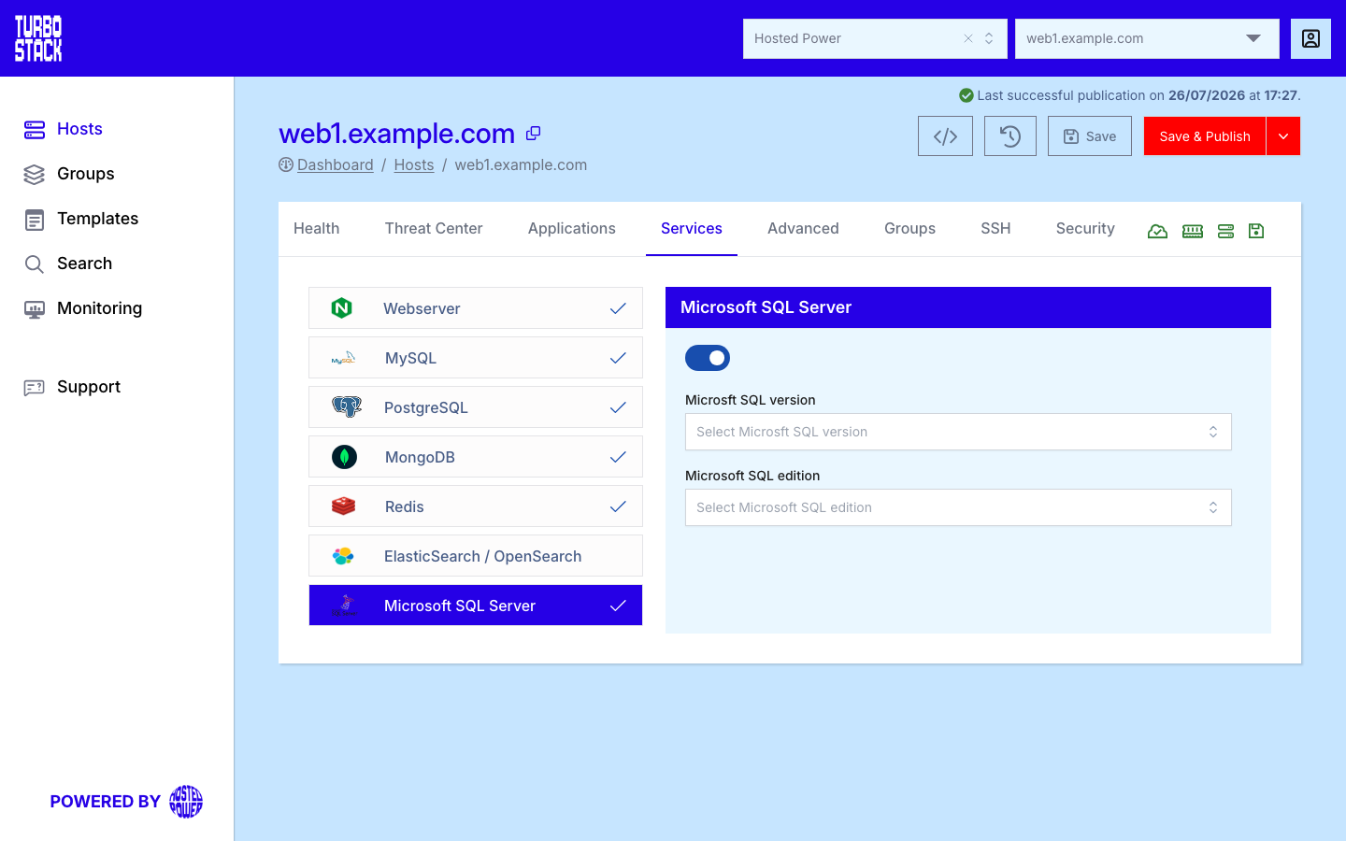Click the green server stack icon
The height and width of the screenshot is (841, 1346).
(x=1226, y=231)
